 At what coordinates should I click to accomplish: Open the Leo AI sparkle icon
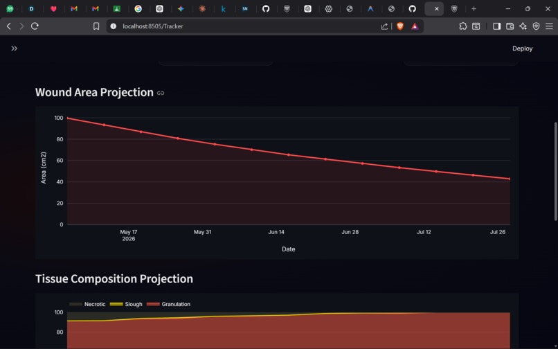(523, 26)
